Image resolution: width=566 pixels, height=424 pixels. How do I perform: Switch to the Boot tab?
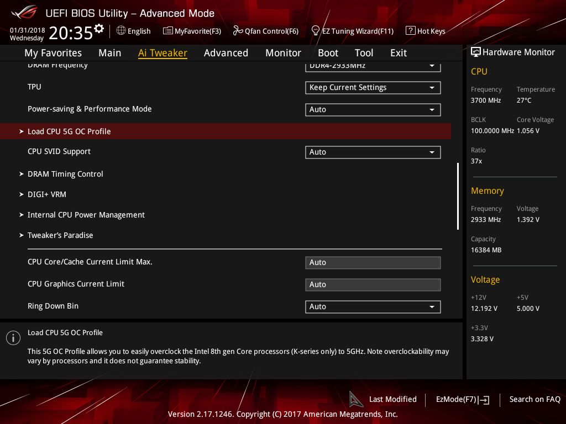tap(328, 53)
